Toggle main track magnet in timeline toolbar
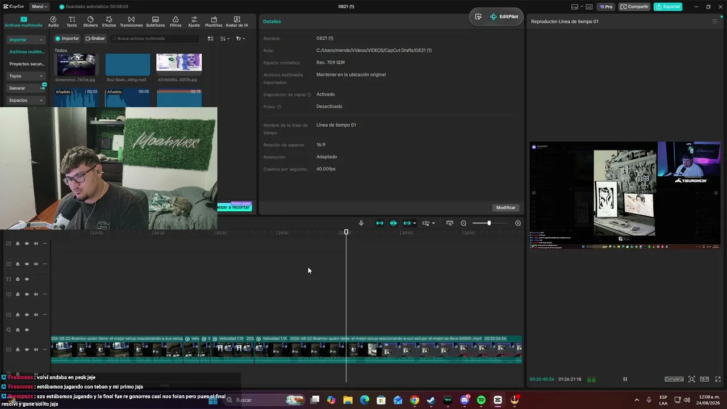This screenshot has height=409, width=727. coord(379,223)
